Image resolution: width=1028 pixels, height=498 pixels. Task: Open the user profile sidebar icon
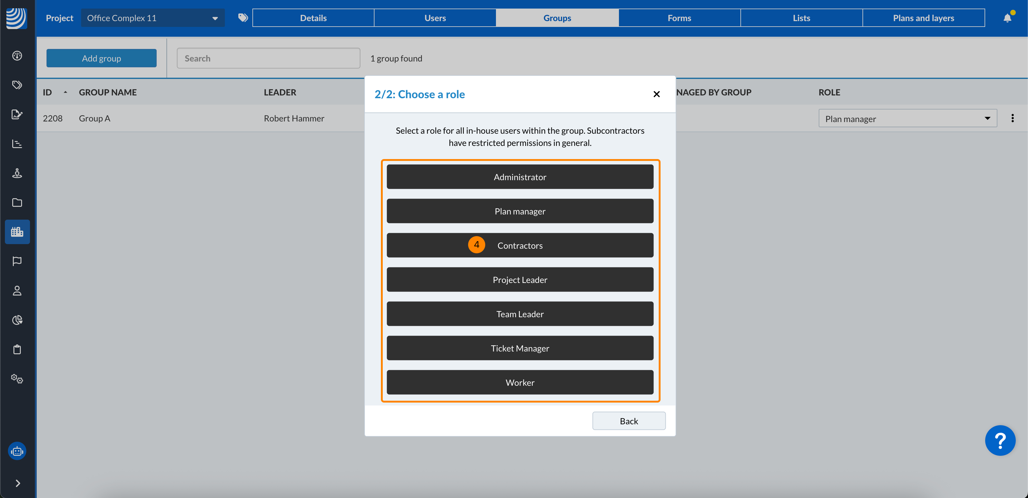click(17, 291)
